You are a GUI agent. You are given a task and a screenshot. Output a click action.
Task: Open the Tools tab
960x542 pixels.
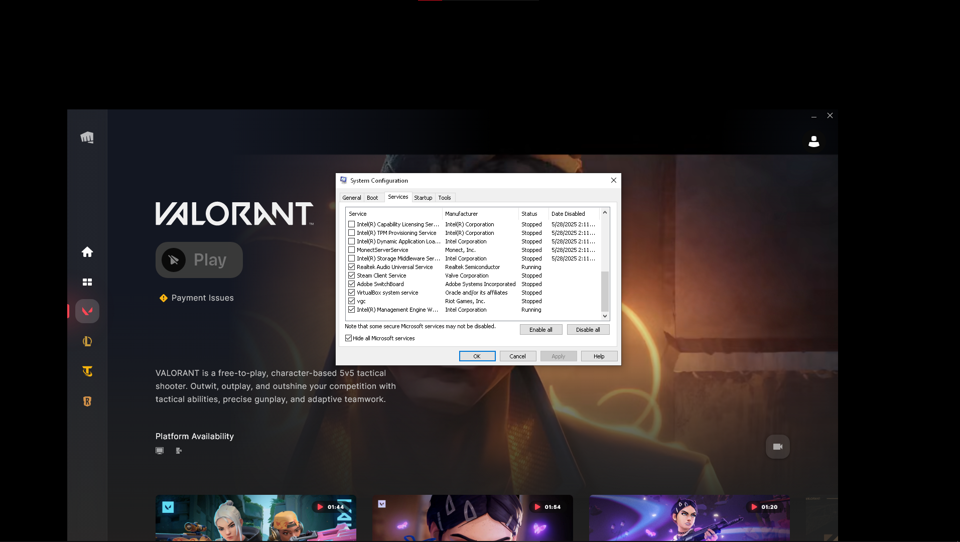445,198
